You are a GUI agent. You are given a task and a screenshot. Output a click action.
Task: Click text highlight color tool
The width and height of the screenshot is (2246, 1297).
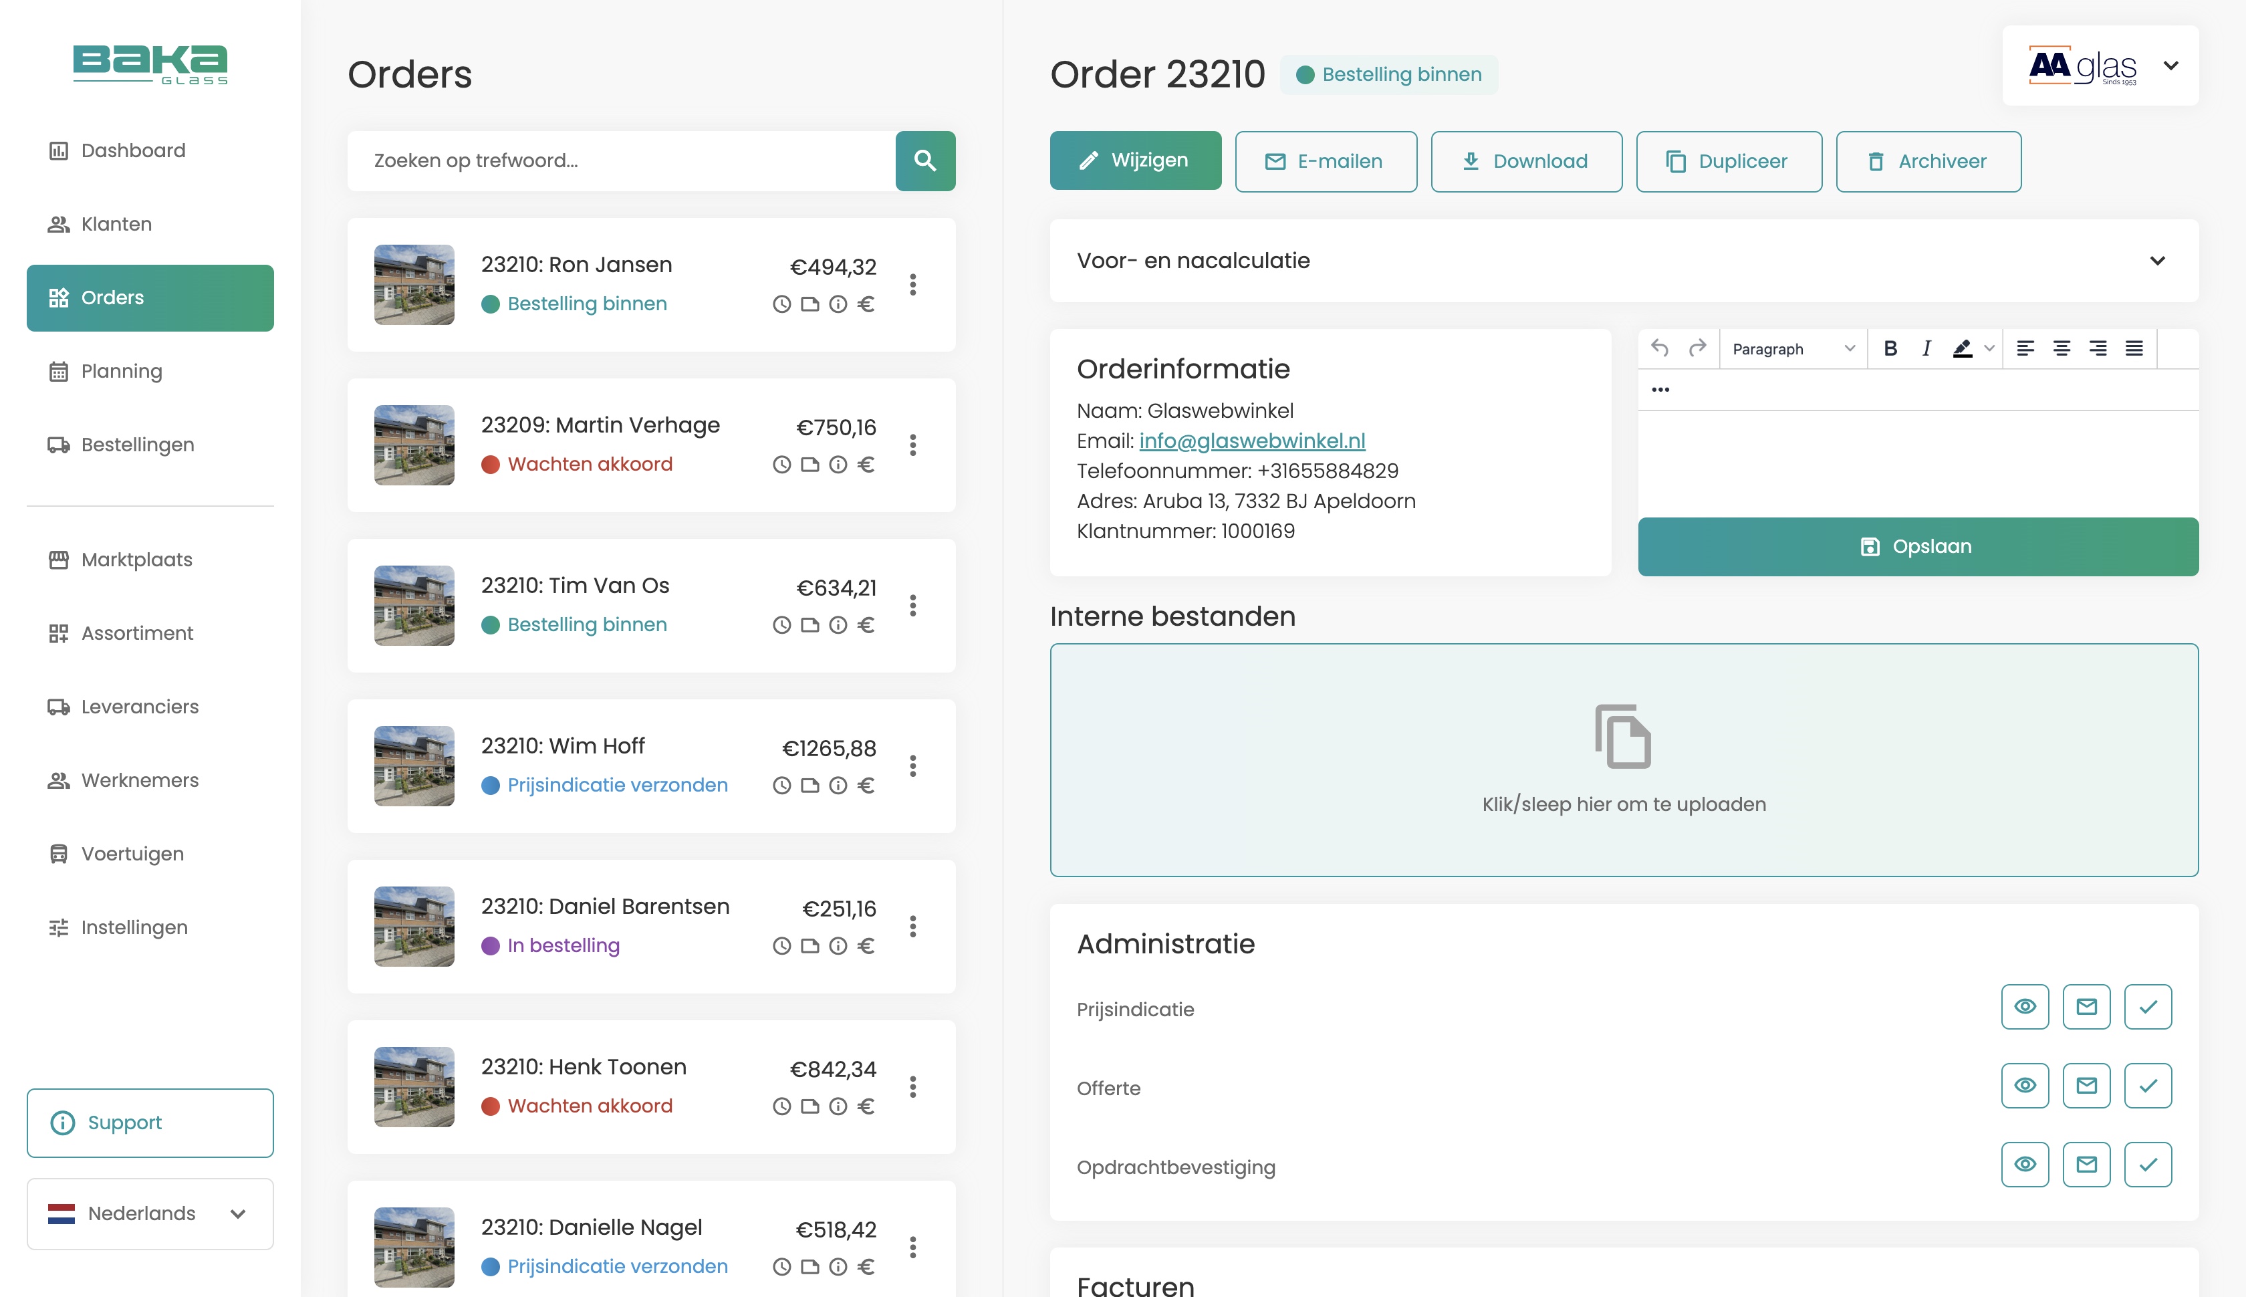(x=1962, y=348)
